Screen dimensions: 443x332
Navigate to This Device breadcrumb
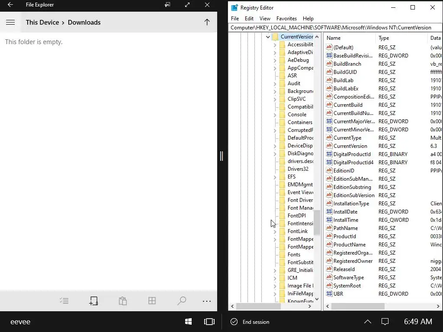pyautogui.click(x=42, y=22)
